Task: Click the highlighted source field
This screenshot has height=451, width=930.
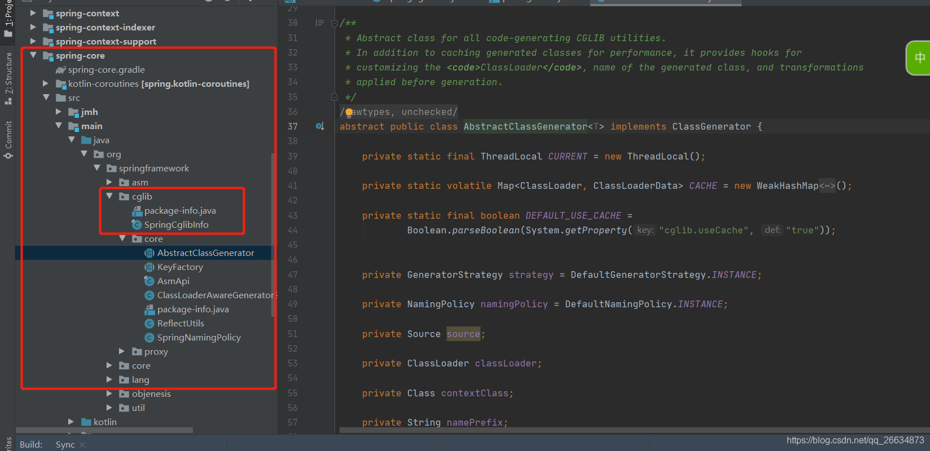Action: tap(464, 334)
